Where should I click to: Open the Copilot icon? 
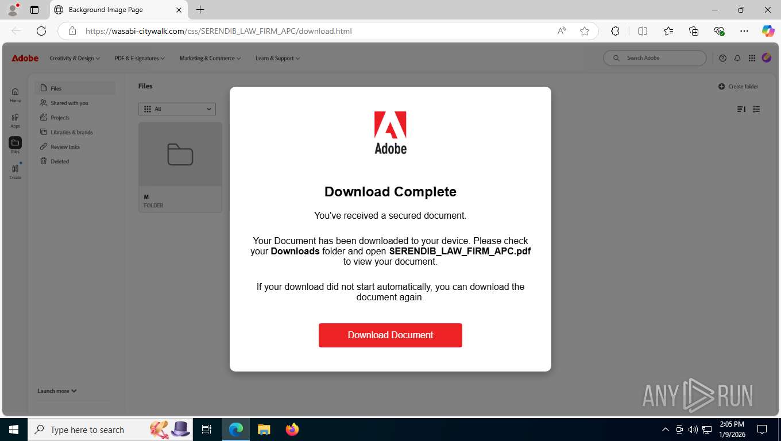click(x=768, y=31)
